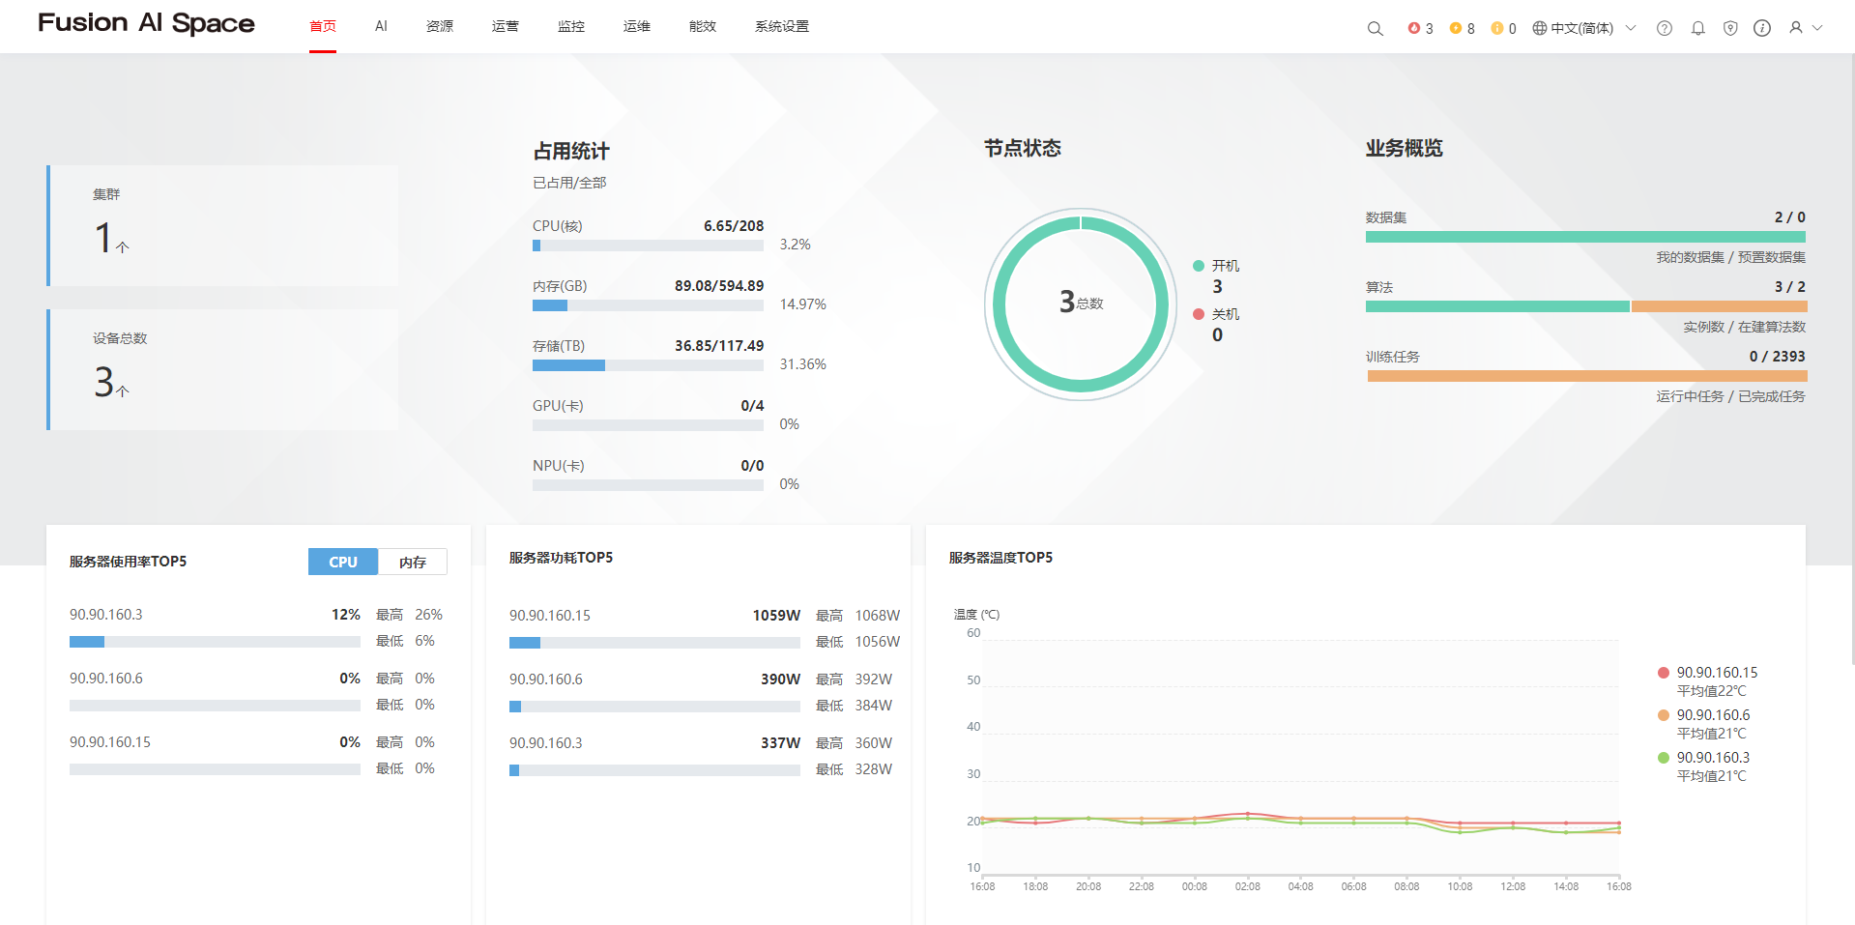Open 我的数据集 link
The width and height of the screenshot is (1855, 925).
[1686, 257]
